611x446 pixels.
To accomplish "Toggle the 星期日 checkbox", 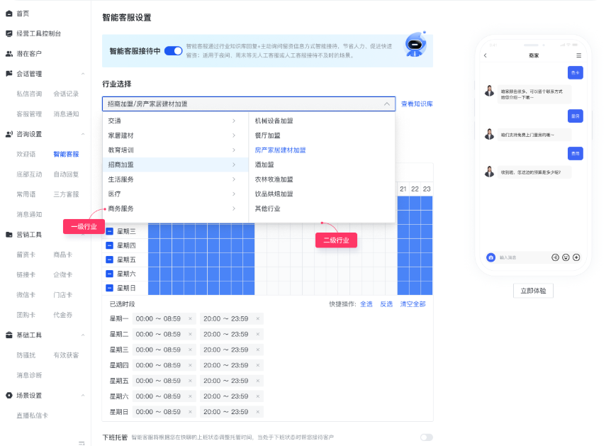I will (x=109, y=288).
